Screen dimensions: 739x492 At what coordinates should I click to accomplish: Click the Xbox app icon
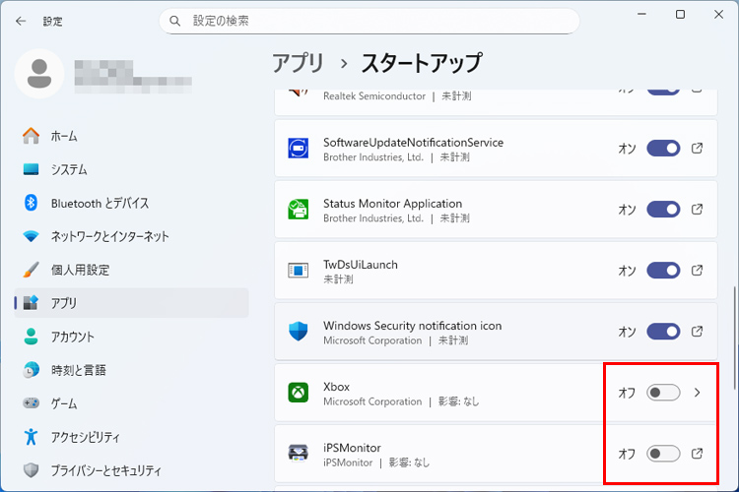pos(298,393)
